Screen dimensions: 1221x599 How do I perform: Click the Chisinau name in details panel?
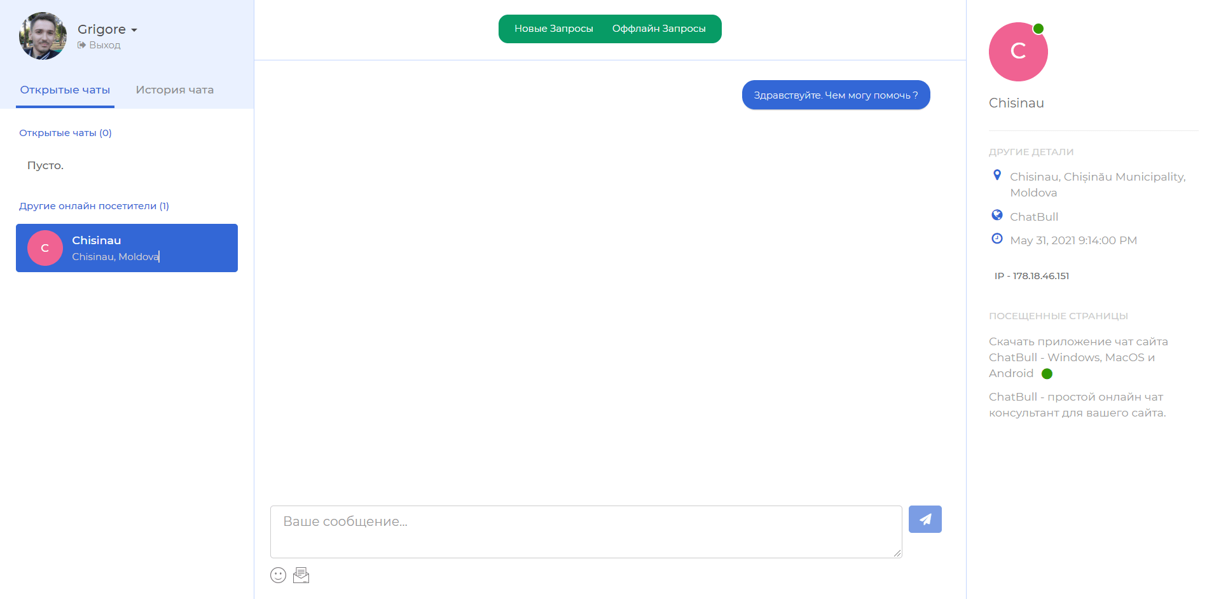1016,103
